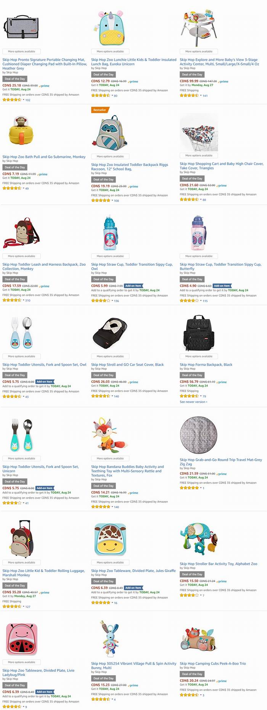Click the star rating for Bath Submarine Monkey
This screenshot has width=267, height=710.
pyautogui.click(x=12, y=188)
